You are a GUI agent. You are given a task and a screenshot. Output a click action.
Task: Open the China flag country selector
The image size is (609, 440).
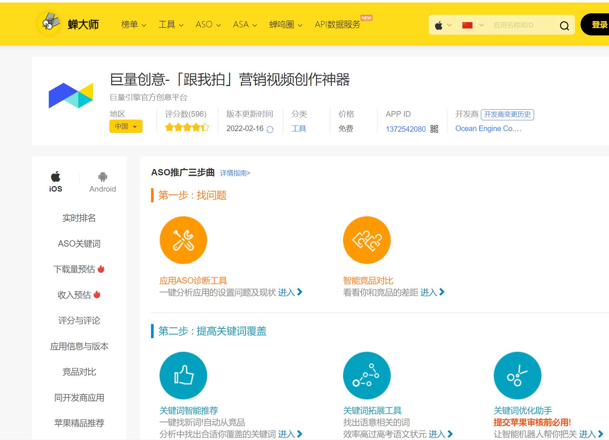(x=473, y=25)
